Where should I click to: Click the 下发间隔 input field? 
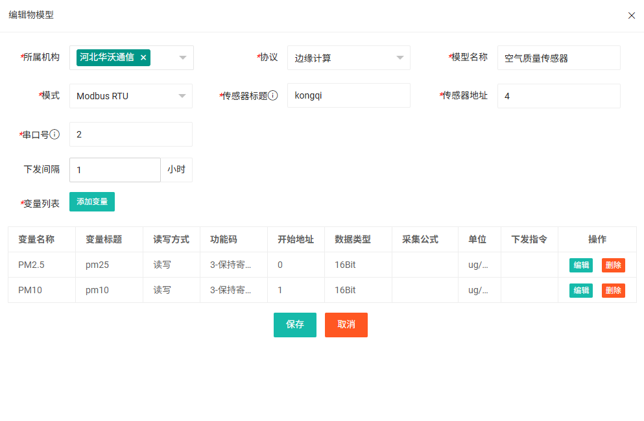pos(115,170)
